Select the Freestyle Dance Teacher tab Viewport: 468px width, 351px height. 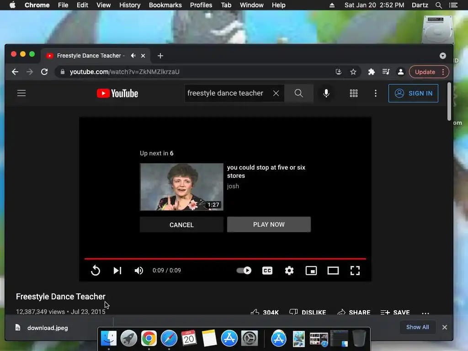[x=96, y=55]
